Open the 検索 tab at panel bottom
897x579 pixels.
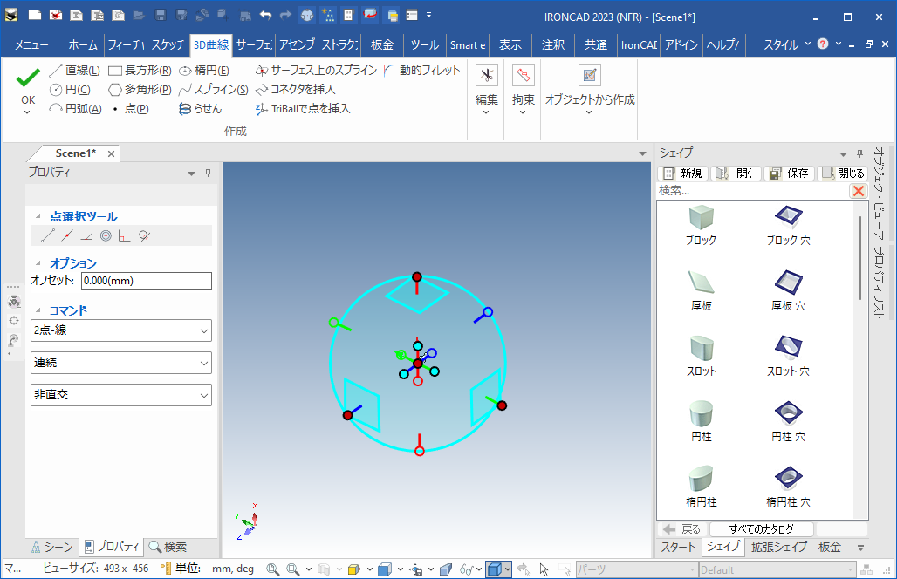tap(168, 547)
